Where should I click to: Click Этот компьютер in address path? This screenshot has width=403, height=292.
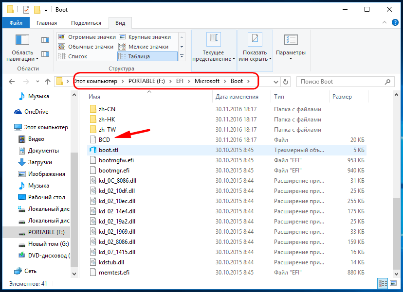tap(95, 81)
